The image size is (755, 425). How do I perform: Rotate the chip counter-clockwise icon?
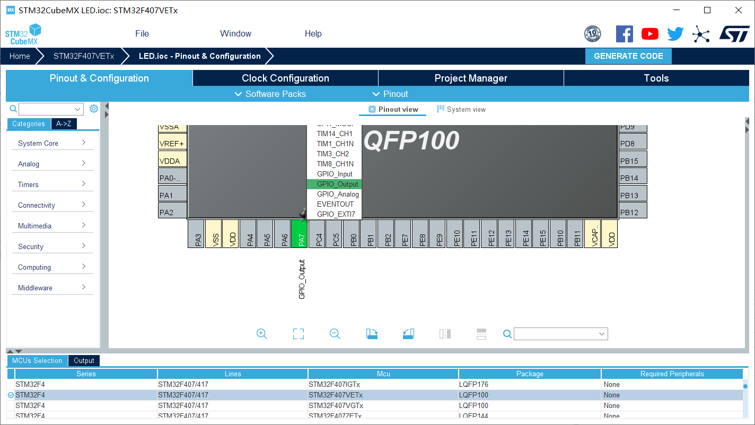tap(408, 334)
